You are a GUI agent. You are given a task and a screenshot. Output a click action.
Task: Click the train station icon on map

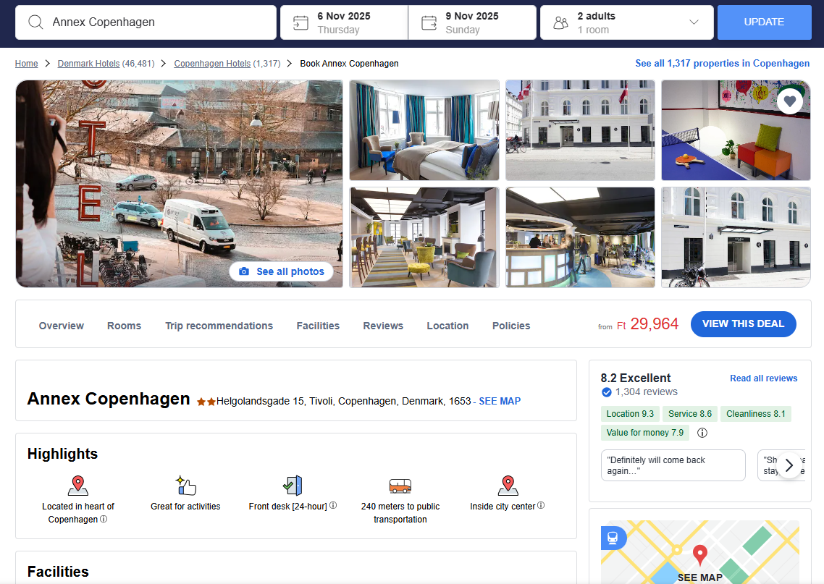point(613,538)
